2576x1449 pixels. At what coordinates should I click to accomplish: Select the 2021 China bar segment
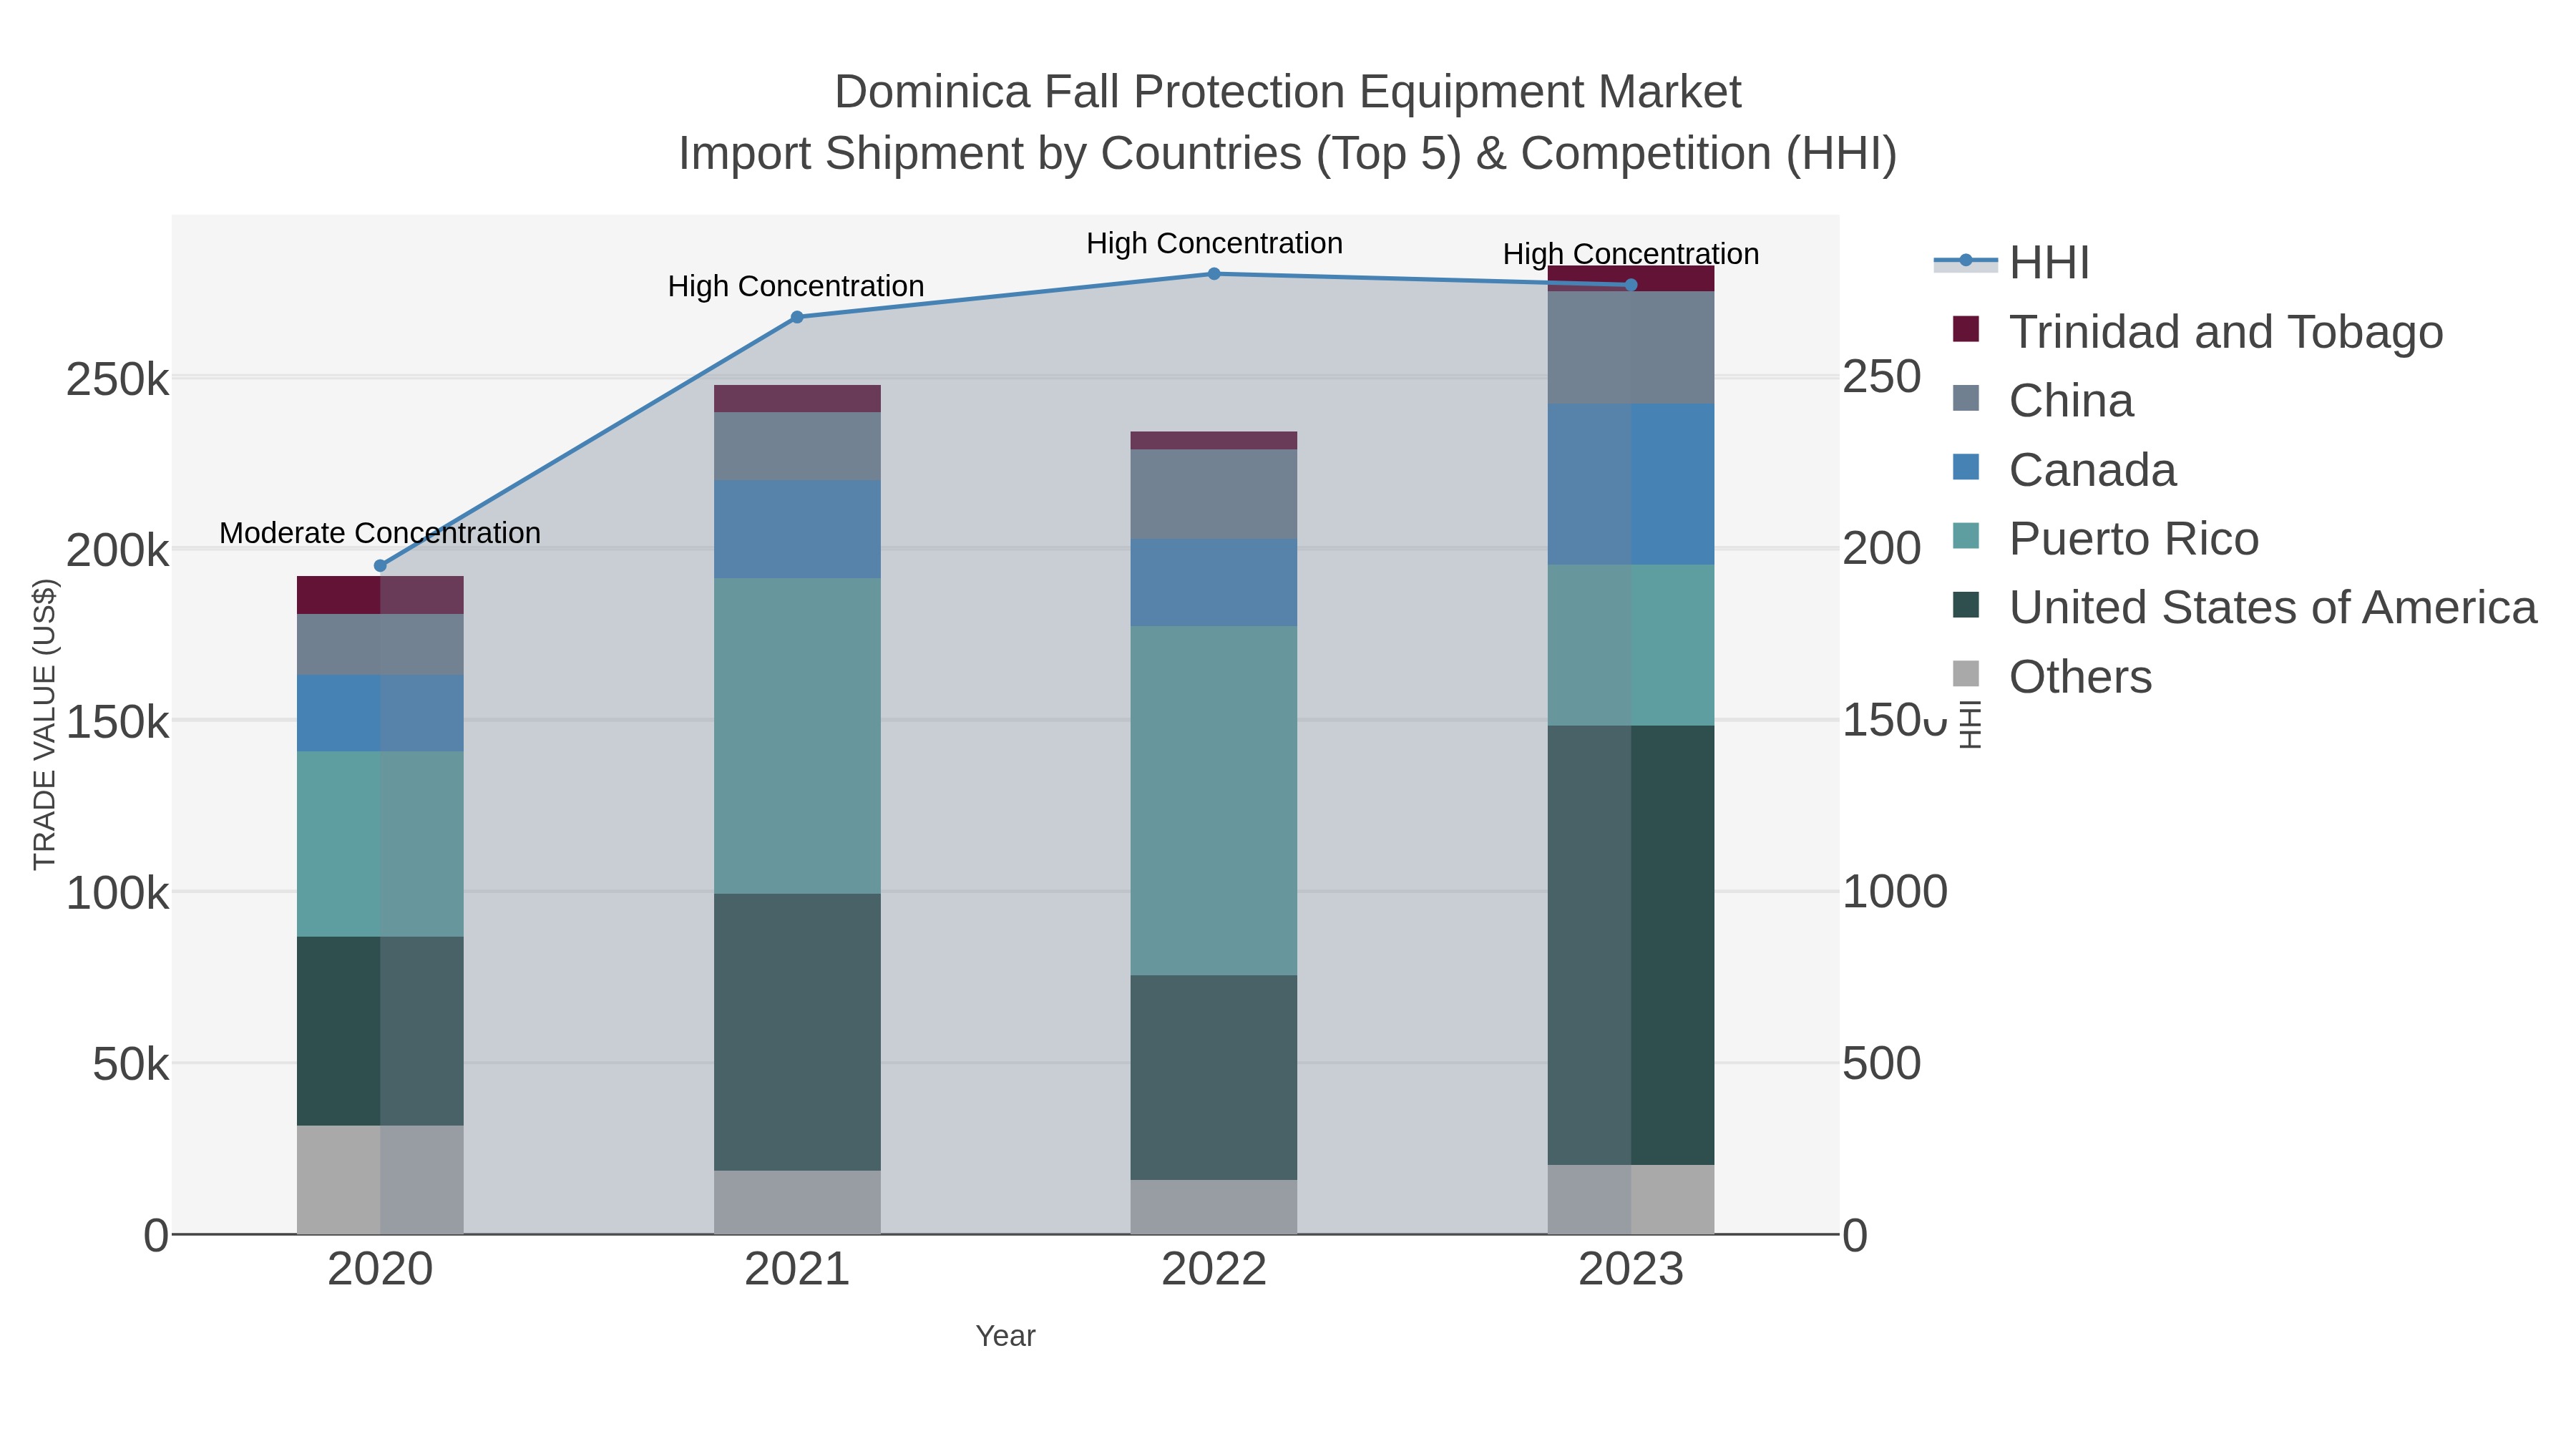pos(797,446)
